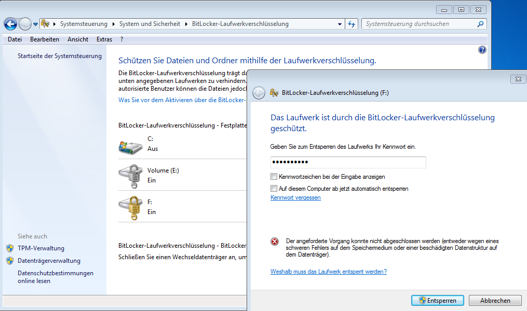
Task: Click the shield icon next to Datenträgerverwaltung
Action: coord(10,261)
